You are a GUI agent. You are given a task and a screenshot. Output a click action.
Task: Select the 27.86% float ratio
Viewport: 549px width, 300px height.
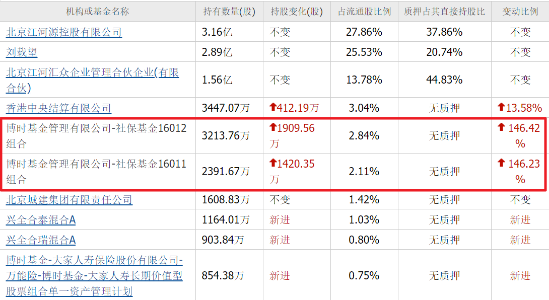tap(364, 32)
